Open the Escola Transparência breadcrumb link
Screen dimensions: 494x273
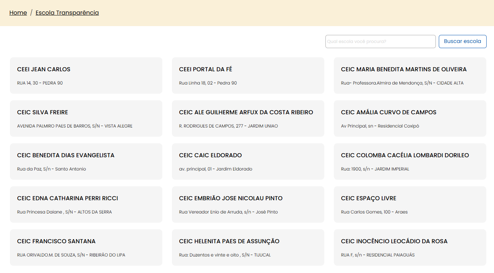pos(67,13)
